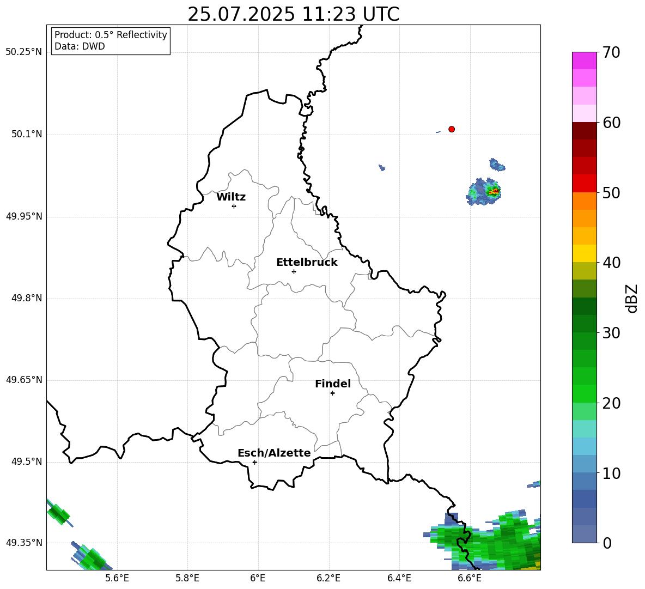Click the Esch/Alzette city label
Image resolution: width=645 pixels, height=589 pixels.
point(275,453)
